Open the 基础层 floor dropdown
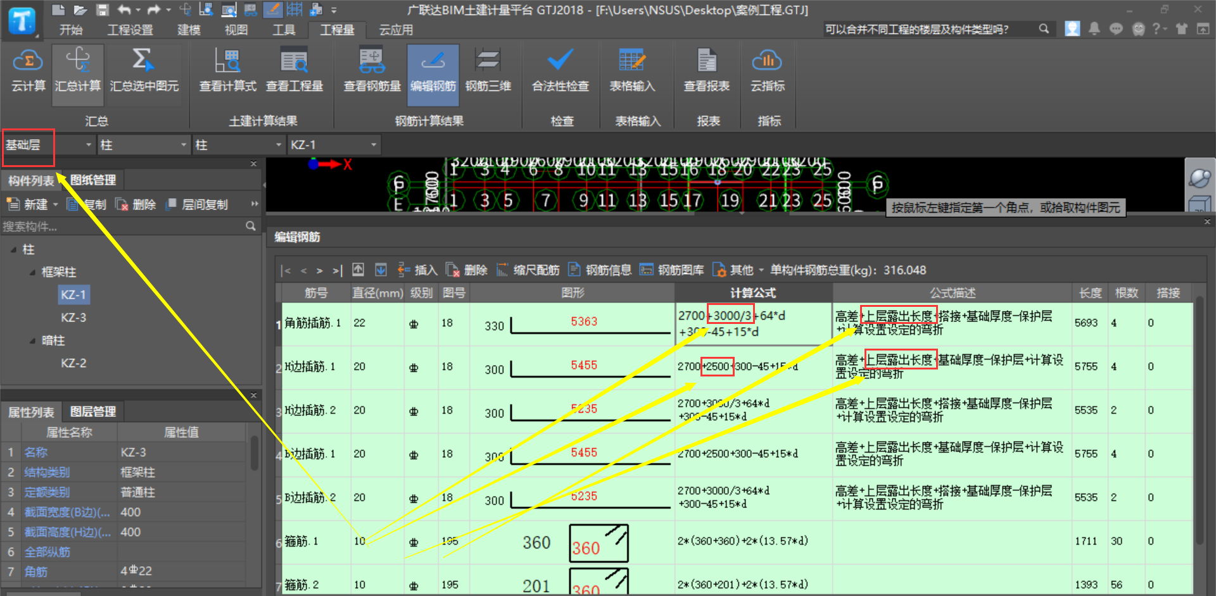The image size is (1216, 596). click(89, 145)
